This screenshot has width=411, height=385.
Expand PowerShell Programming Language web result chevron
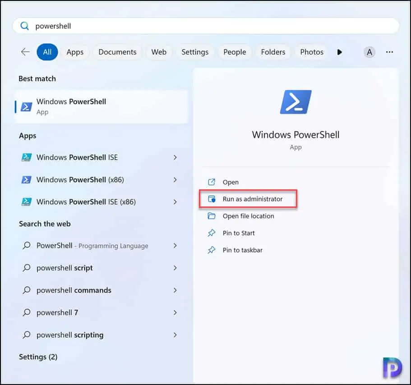175,246
